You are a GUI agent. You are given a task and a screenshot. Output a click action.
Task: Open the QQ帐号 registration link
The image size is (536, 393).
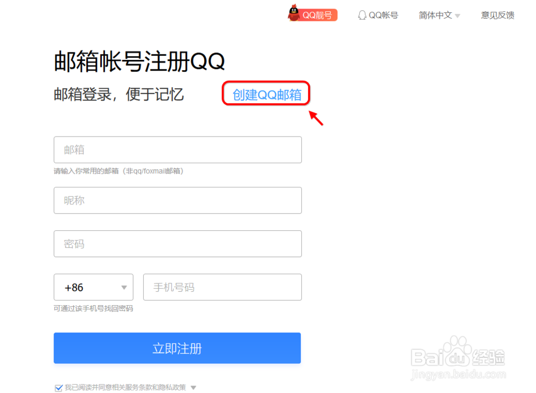(x=383, y=16)
